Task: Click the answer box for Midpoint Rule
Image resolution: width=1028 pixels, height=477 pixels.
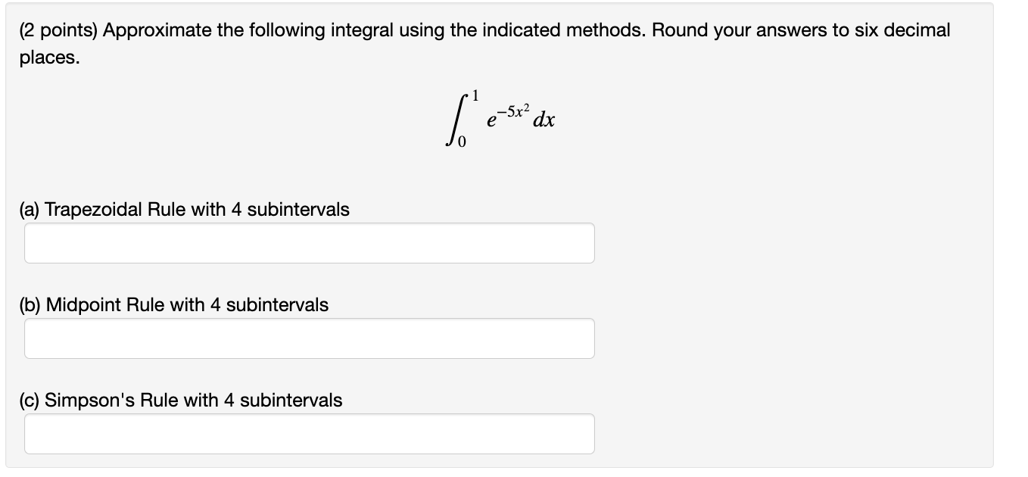Action: [309, 338]
